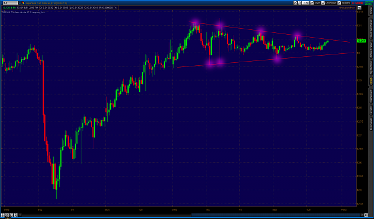This screenshot has height=219, width=374.
Task: Click the D: 6/16/11 2:00 PM date cell
Action: click(28, 8)
